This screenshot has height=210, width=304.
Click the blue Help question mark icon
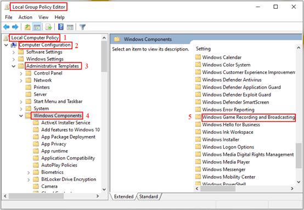(x=61, y=27)
